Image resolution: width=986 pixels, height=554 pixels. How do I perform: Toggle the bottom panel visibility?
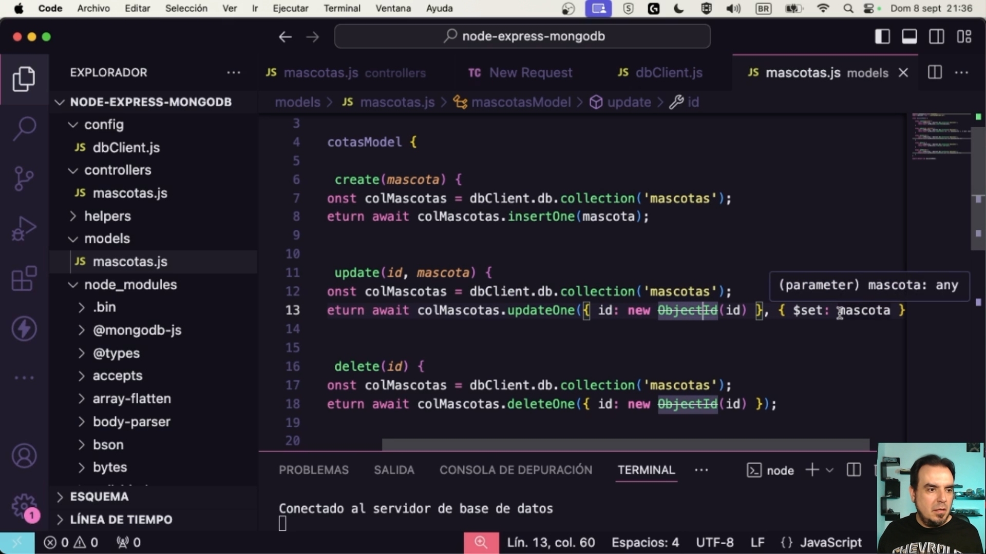coord(909,36)
